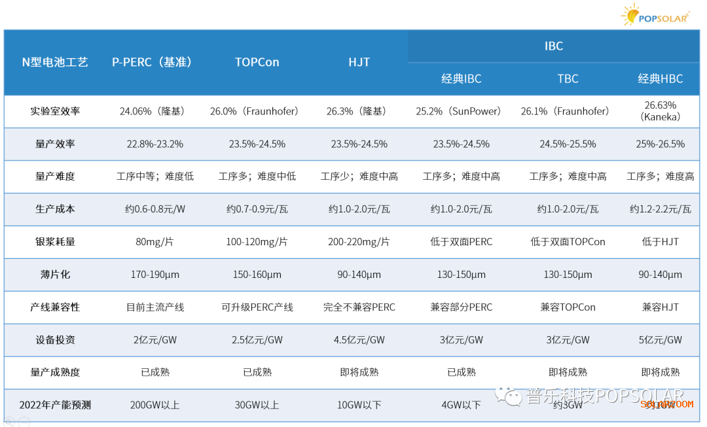Click the TBC sub-header
This screenshot has height=427, width=707.
coord(568,78)
